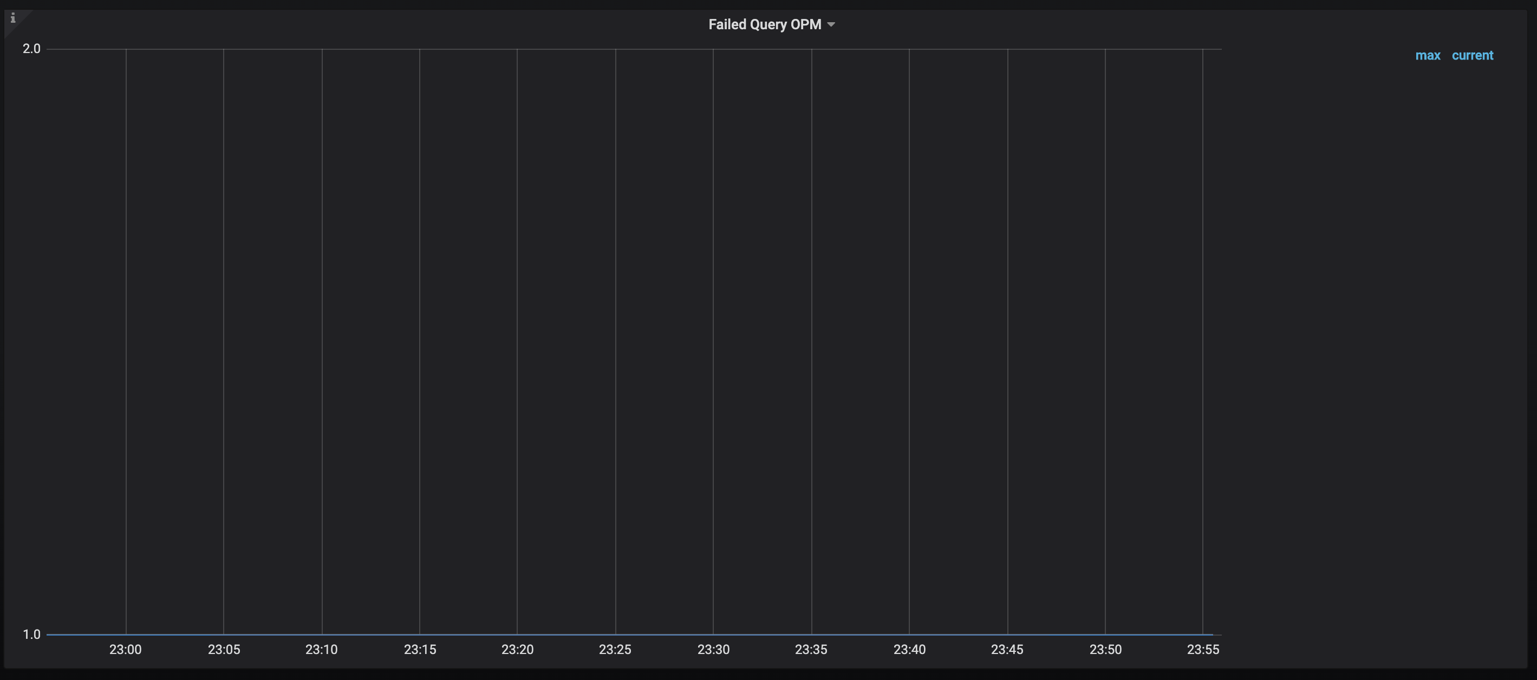The height and width of the screenshot is (680, 1537).
Task: Click the blue series line at 23:30
Action: [713, 635]
